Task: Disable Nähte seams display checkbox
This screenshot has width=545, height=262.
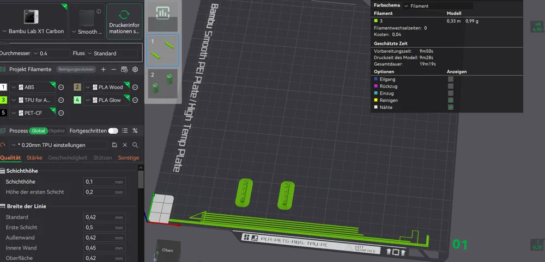Action: click(x=451, y=108)
